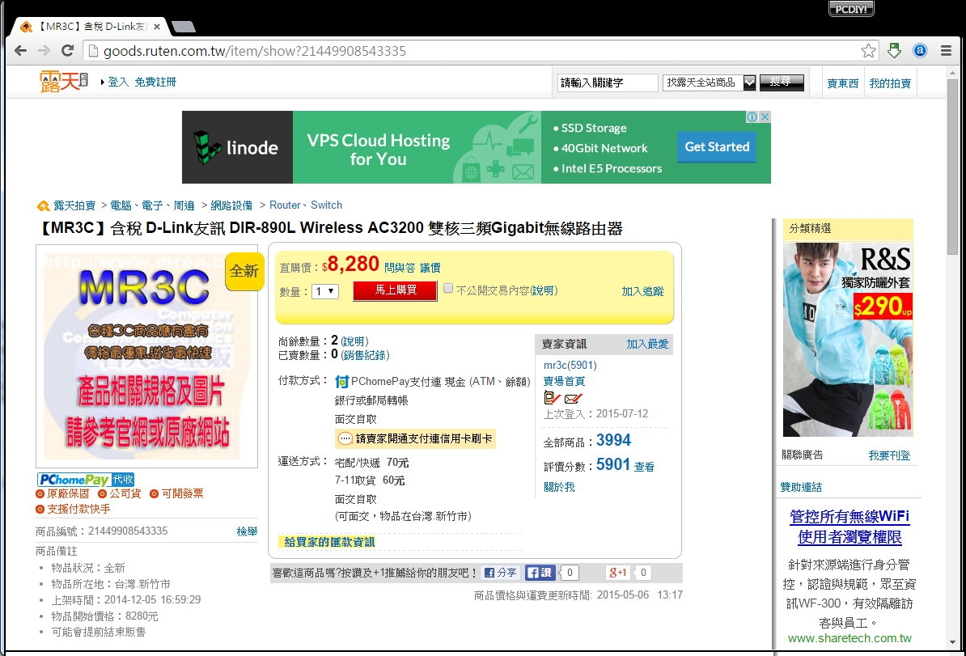Click the red 馬上購買 button
Screen dimensions: 966x656
pos(396,290)
